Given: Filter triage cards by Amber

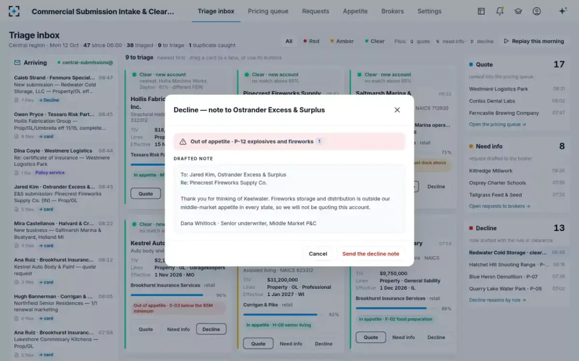Looking at the screenshot, I should coord(342,41).
